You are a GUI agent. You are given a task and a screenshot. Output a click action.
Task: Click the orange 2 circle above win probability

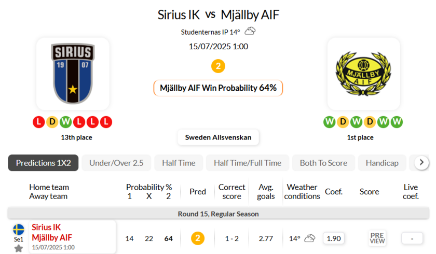click(x=219, y=66)
